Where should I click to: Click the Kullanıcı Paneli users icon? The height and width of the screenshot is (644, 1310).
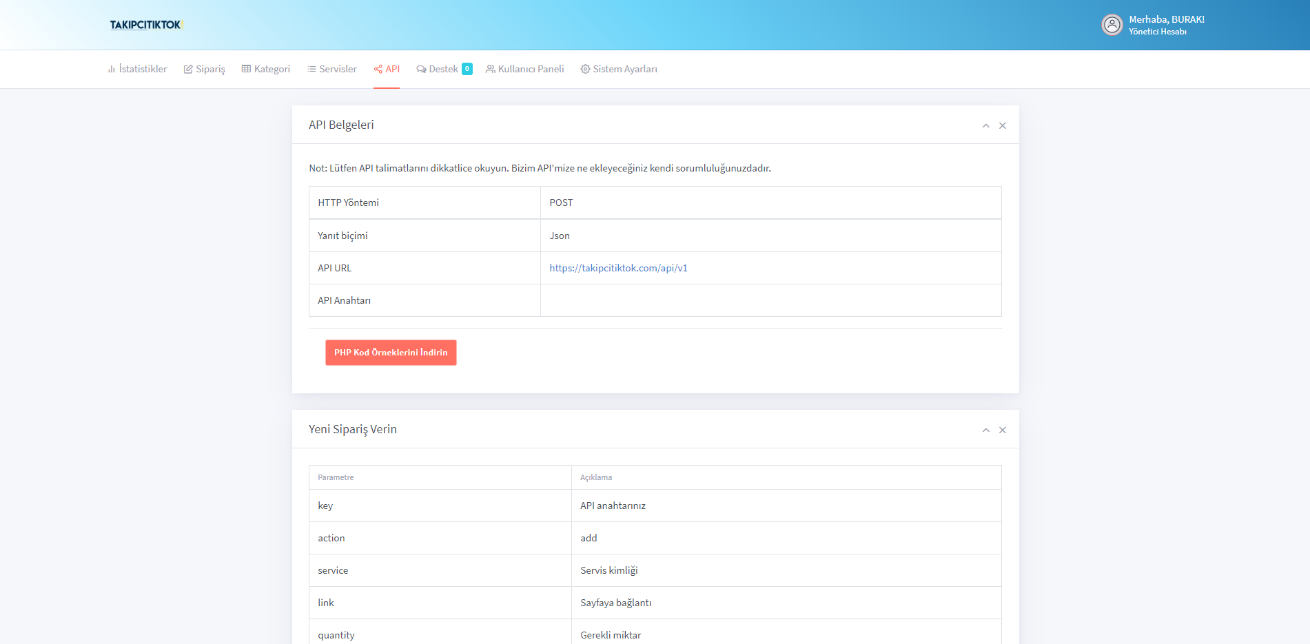tap(490, 69)
